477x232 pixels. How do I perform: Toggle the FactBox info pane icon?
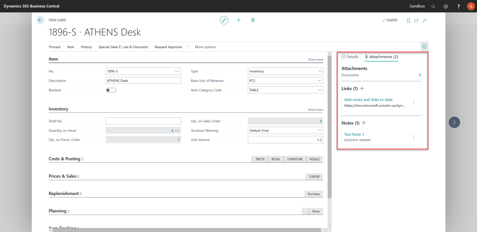tap(424, 47)
